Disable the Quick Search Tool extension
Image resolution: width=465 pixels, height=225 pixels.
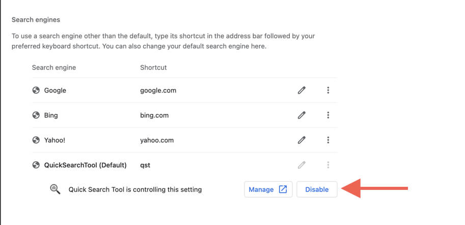click(317, 189)
